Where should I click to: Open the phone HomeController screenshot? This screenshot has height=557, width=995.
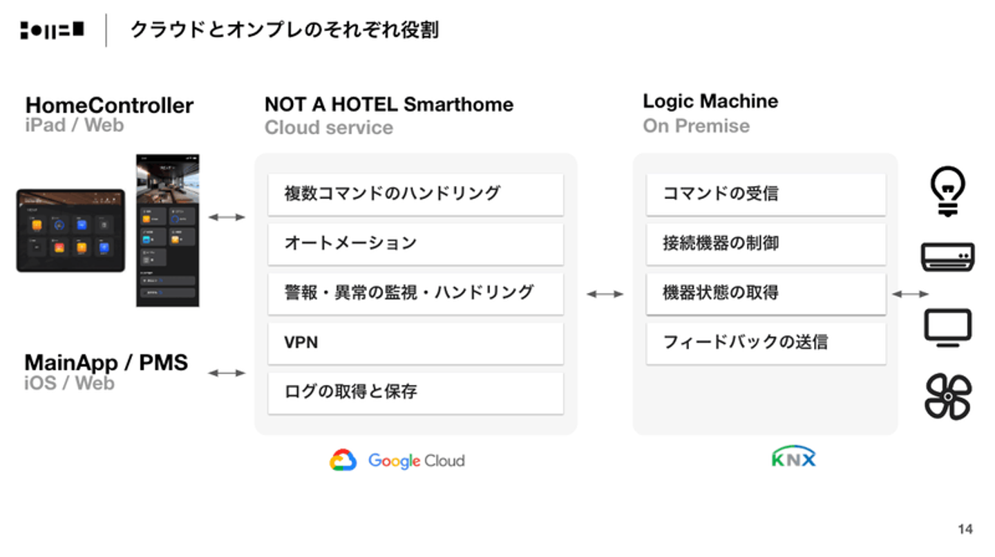167,230
